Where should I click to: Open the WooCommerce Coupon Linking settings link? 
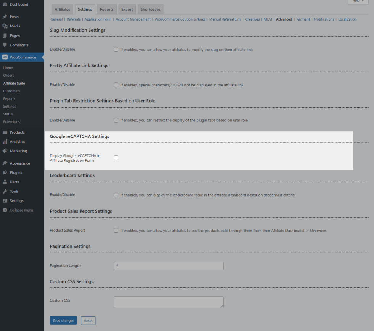tap(180, 19)
